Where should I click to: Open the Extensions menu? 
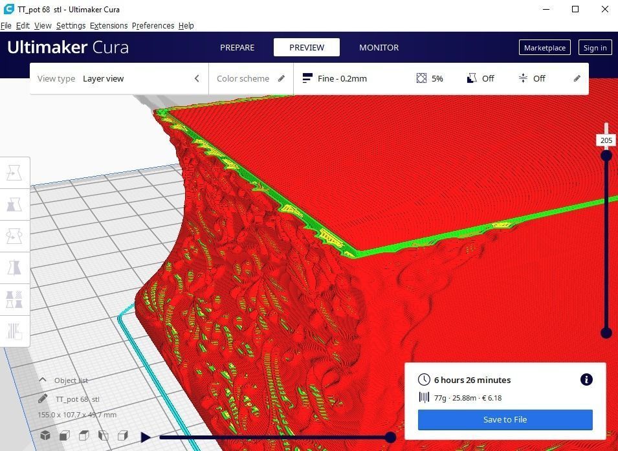(109, 26)
